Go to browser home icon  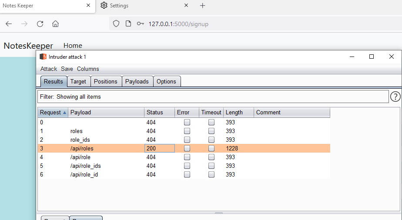tap(55, 24)
